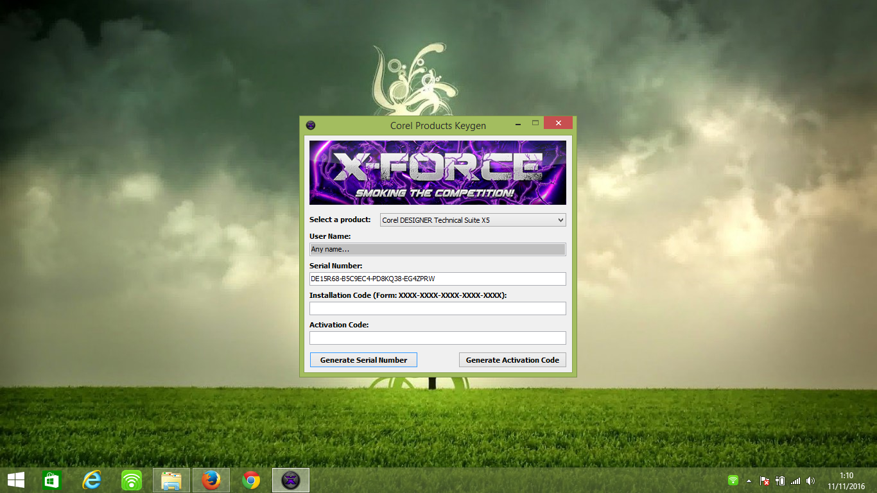Launch Google Chrome from taskbar

(x=251, y=480)
